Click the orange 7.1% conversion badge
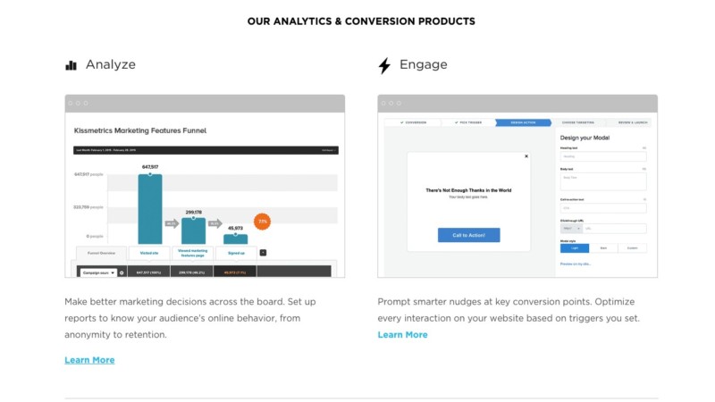This screenshot has height=402, width=715. click(x=262, y=222)
